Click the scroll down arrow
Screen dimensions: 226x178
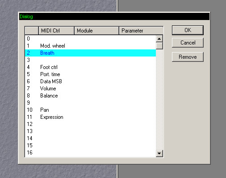click(x=159, y=153)
